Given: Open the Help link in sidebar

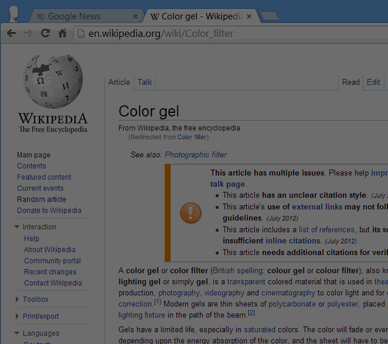Looking at the screenshot, I should pyautogui.click(x=31, y=238).
